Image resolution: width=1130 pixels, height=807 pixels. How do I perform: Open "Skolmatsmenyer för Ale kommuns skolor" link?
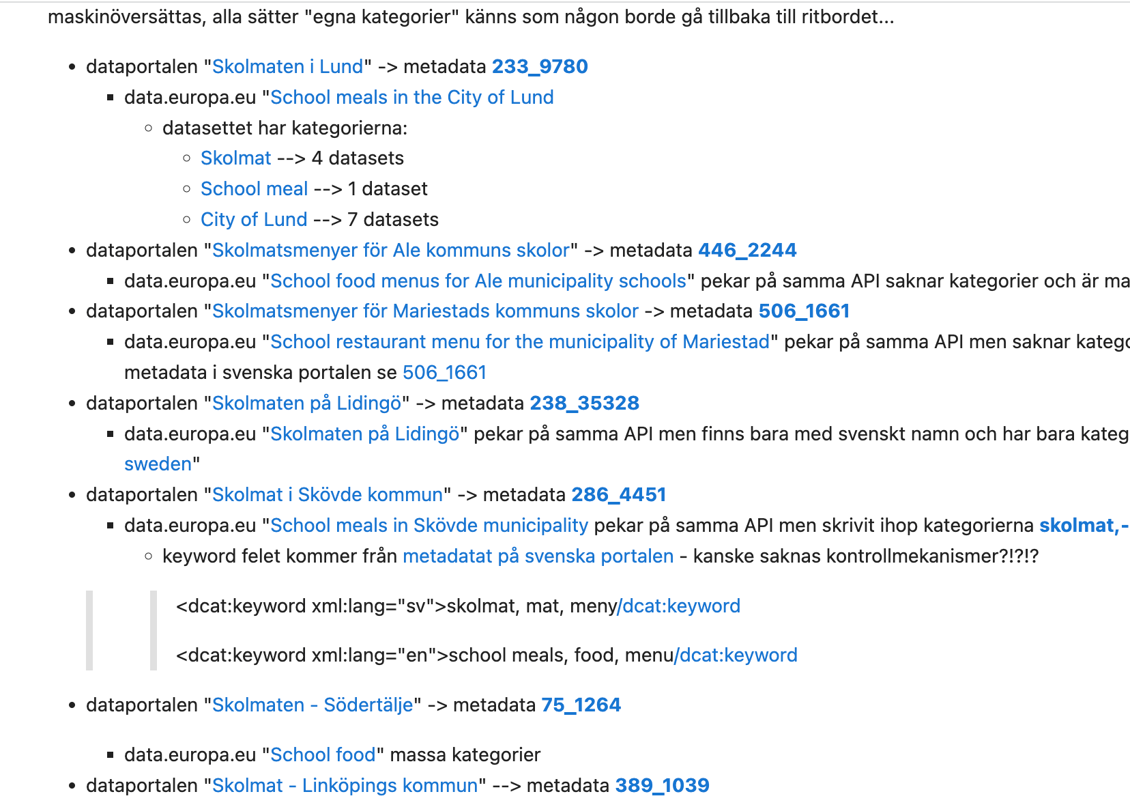click(390, 251)
